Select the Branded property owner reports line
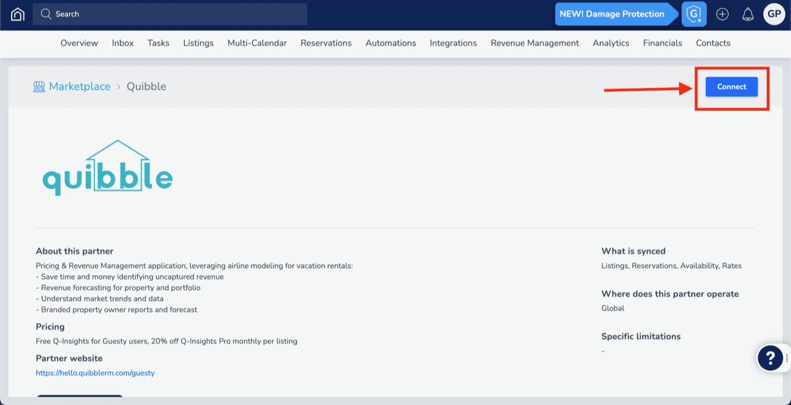This screenshot has height=405, width=791. coord(117,310)
